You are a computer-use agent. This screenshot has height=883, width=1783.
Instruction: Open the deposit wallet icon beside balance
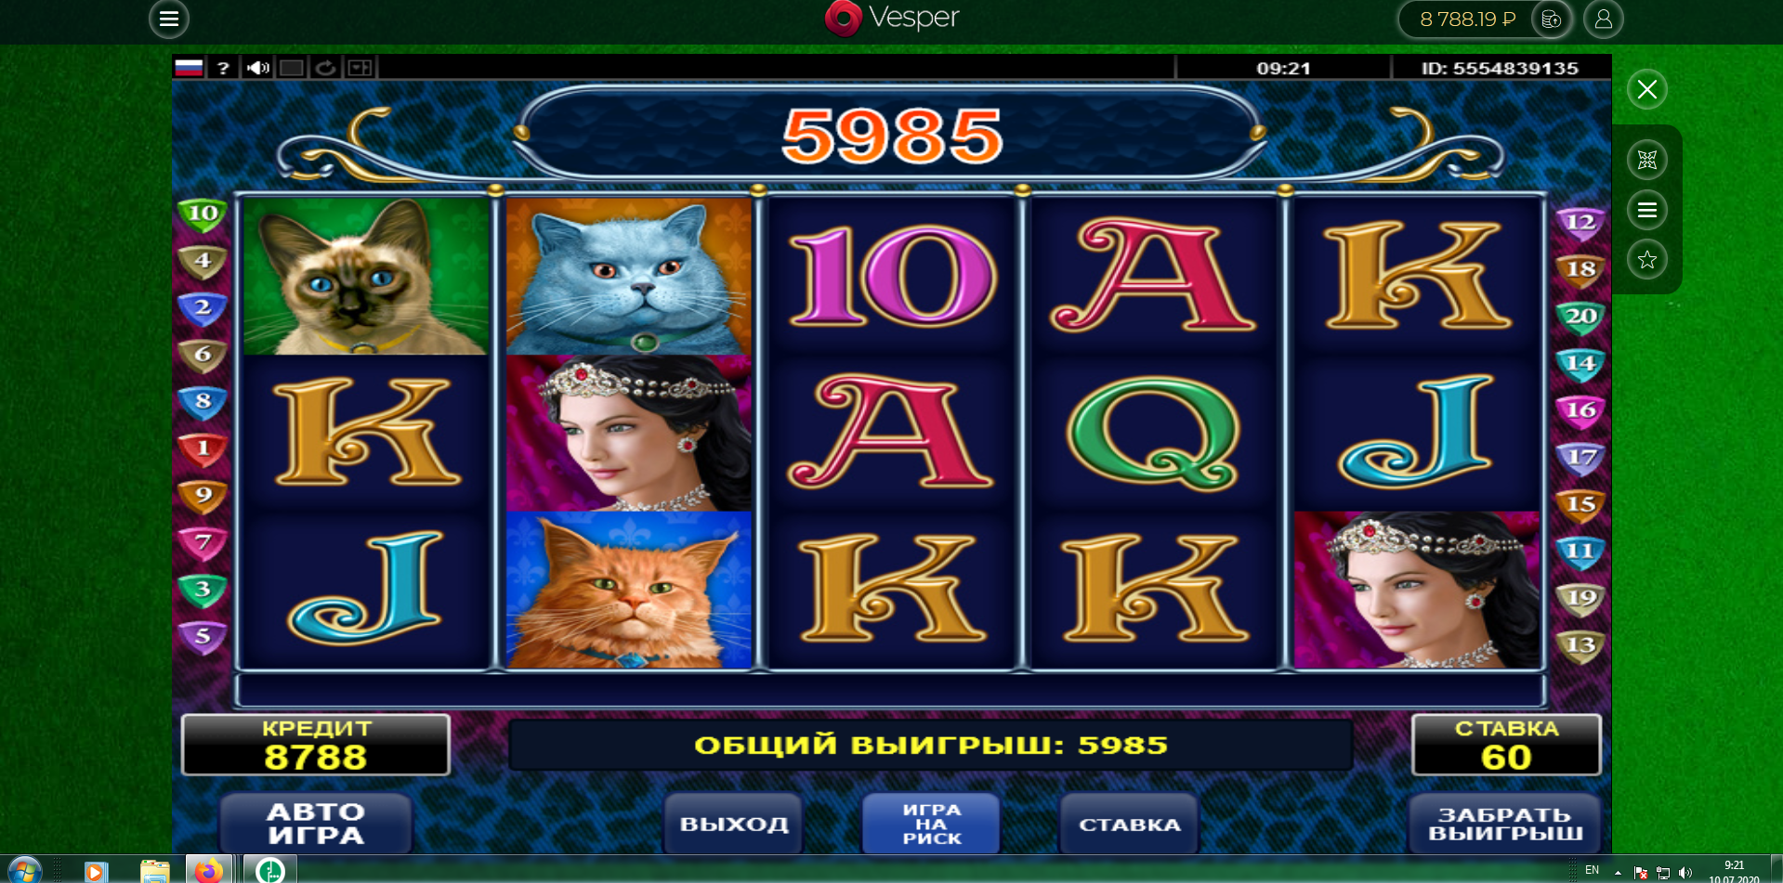click(x=1551, y=19)
